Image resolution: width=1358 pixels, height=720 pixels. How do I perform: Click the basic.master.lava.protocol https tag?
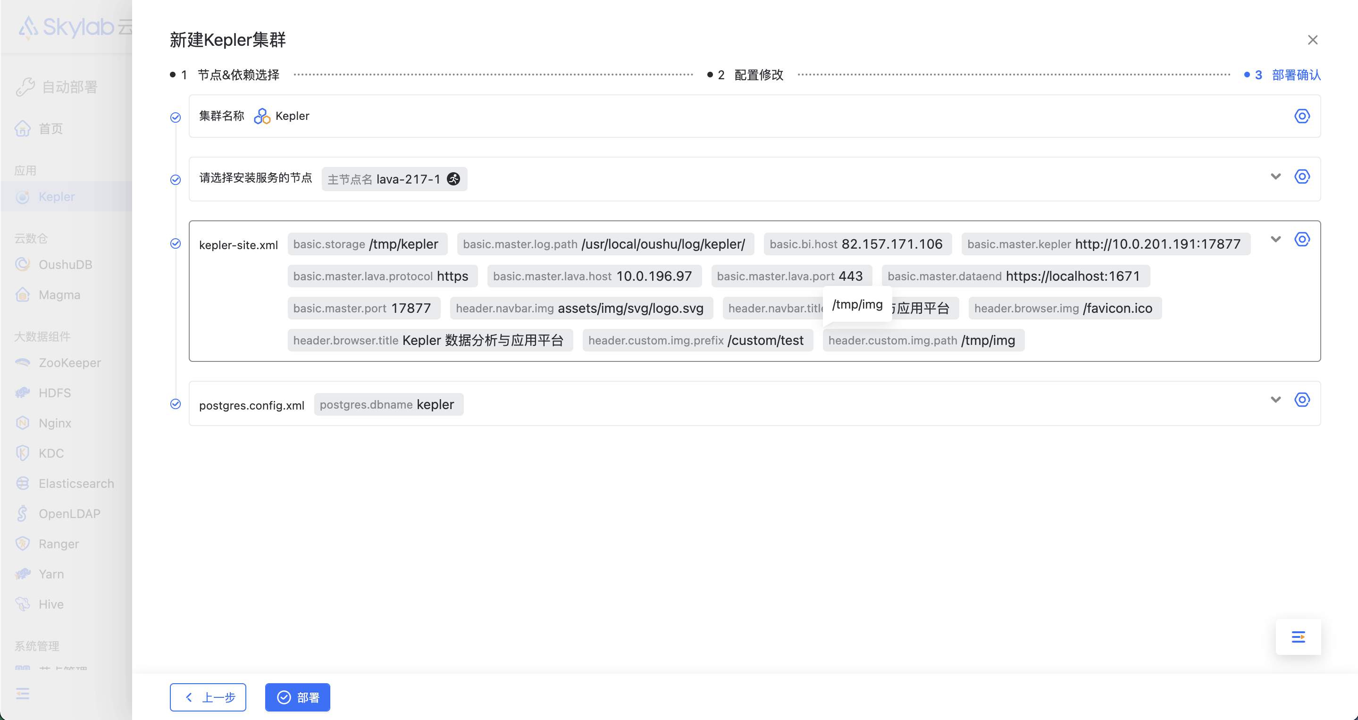click(383, 276)
